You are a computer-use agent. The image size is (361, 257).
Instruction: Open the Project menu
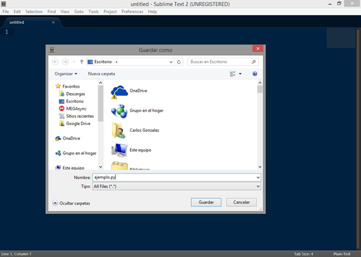pyautogui.click(x=110, y=12)
